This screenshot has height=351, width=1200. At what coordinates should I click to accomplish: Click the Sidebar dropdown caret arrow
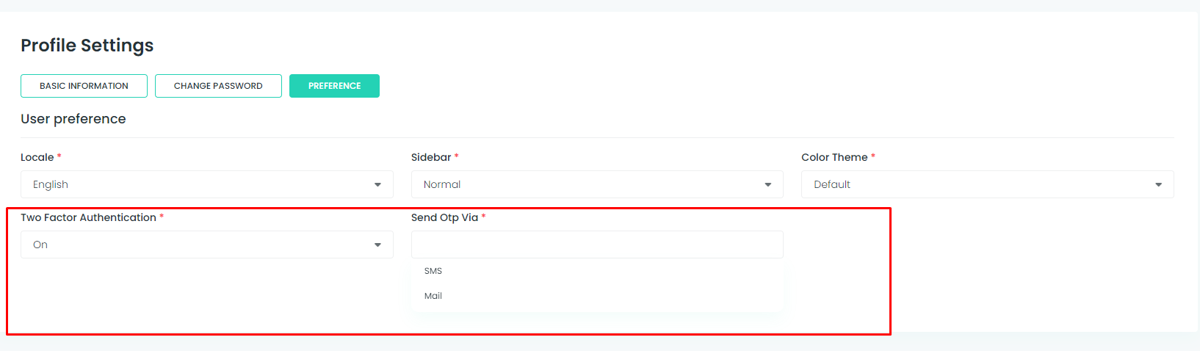coord(768,185)
